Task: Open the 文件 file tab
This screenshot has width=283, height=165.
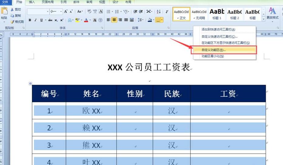Action: (5, 2)
